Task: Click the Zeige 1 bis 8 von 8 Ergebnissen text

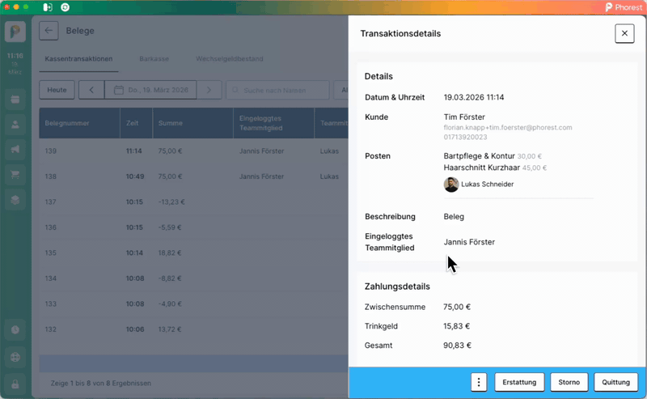Action: [x=100, y=384]
